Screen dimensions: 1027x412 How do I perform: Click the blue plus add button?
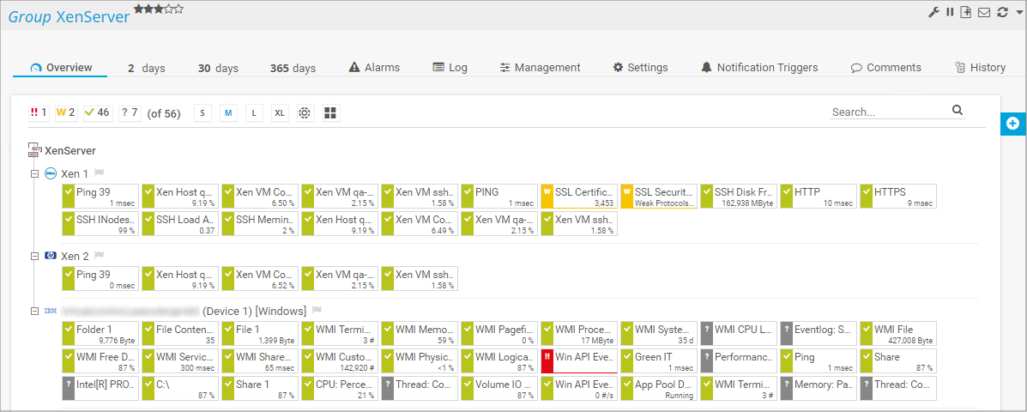point(1012,124)
